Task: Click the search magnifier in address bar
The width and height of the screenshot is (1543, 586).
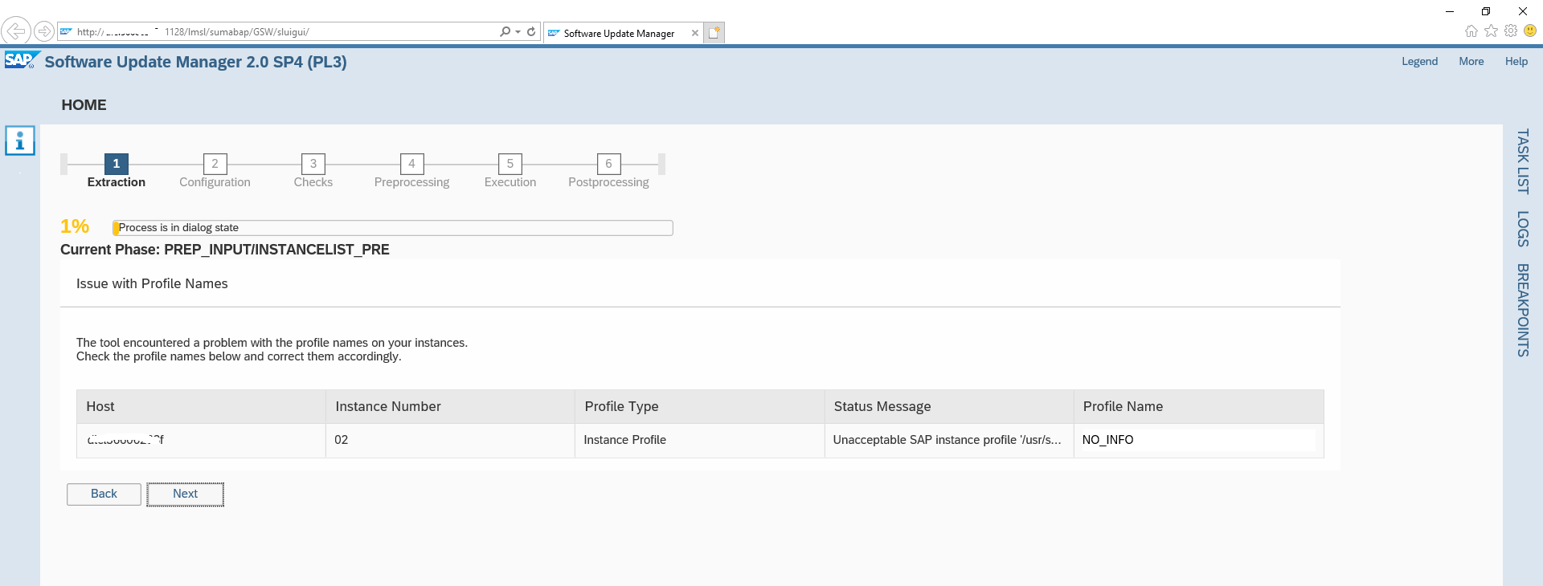Action: tap(505, 32)
